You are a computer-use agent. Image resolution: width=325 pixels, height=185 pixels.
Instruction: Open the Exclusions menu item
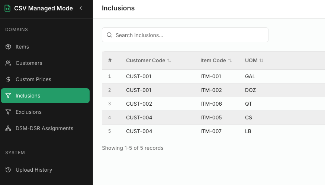tap(29, 112)
